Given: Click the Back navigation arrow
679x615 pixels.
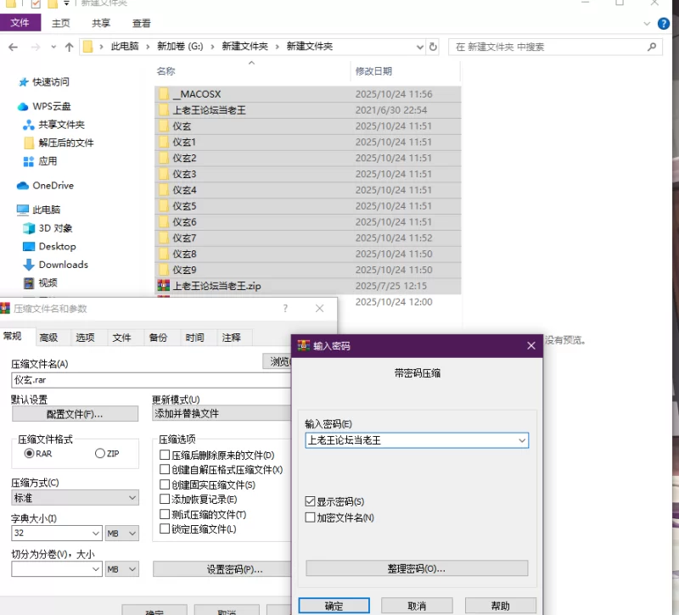Looking at the screenshot, I should tap(13, 47).
